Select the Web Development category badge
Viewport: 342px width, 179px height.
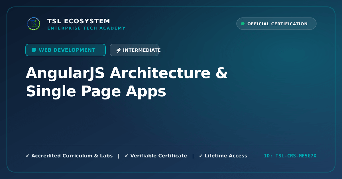[66, 50]
